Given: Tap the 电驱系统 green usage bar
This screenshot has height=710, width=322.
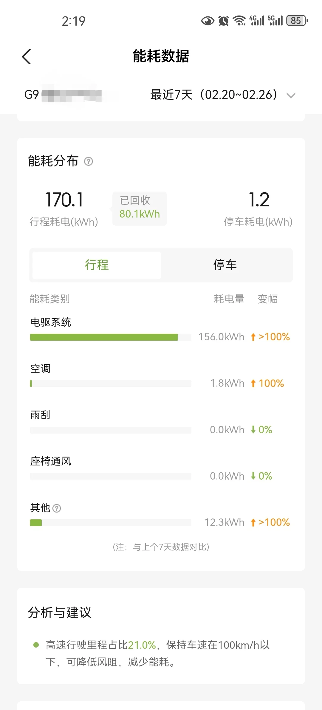Looking at the screenshot, I should [x=104, y=337].
